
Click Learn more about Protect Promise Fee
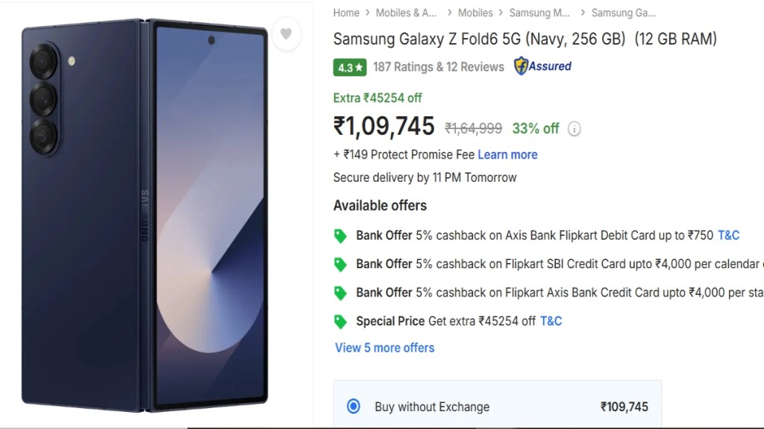[507, 155]
